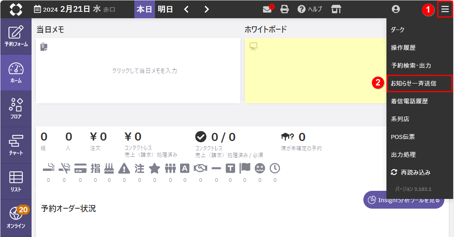This screenshot has height=237, width=454.
Task: Open the hamburger menu icon
Action: click(445, 9)
